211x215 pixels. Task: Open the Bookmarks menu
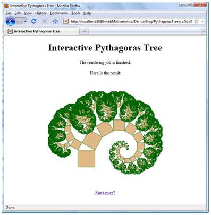tap(59, 13)
